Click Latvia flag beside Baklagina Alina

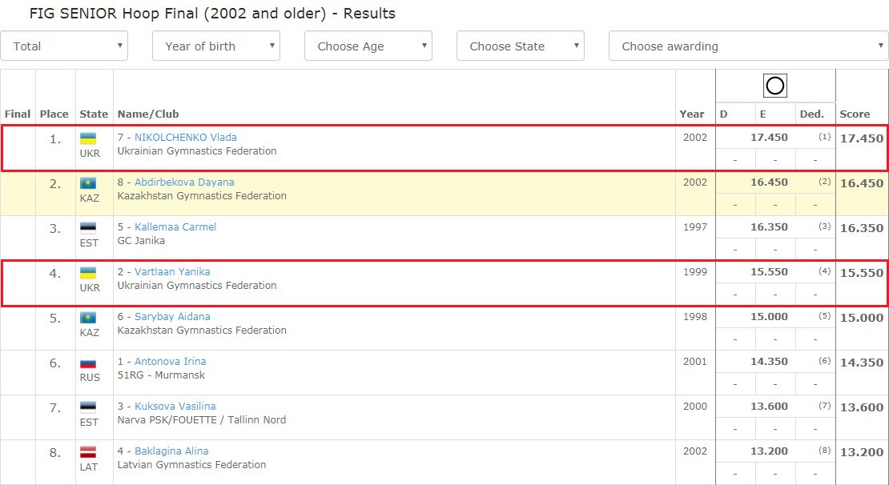coord(90,452)
